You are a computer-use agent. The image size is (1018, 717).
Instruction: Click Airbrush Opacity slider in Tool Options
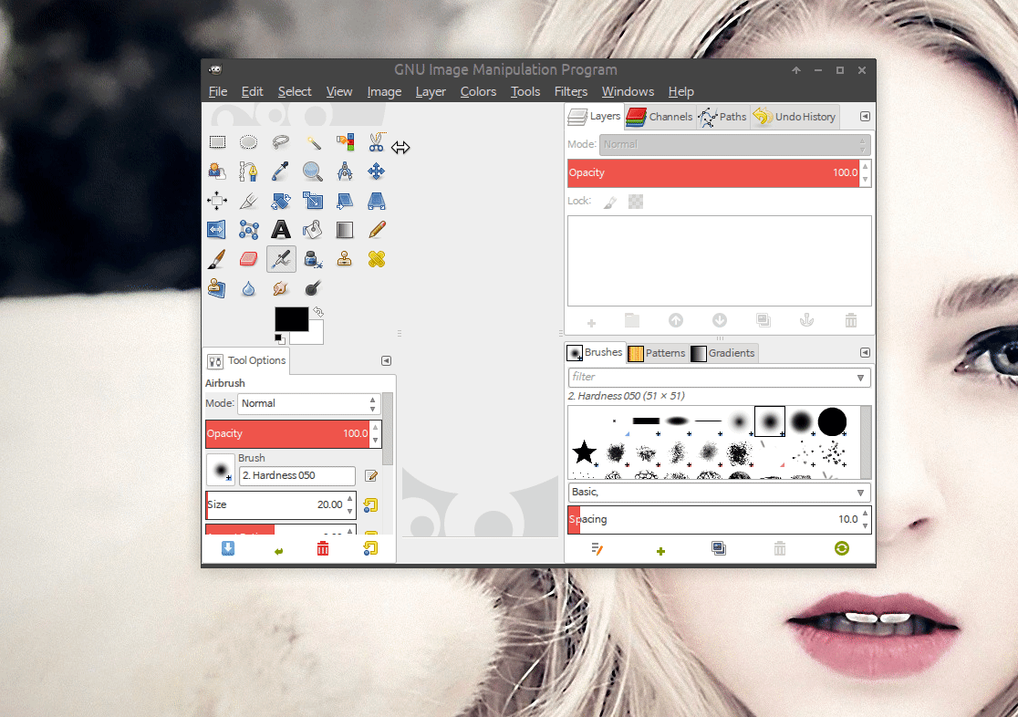(x=287, y=434)
